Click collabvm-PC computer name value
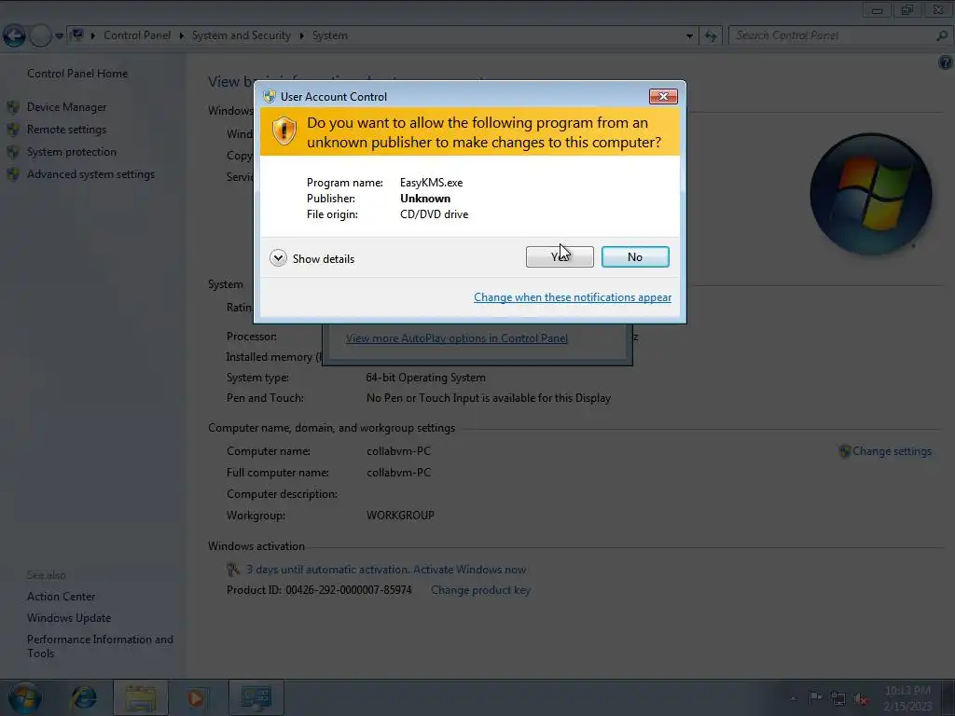The image size is (955, 716). (398, 451)
